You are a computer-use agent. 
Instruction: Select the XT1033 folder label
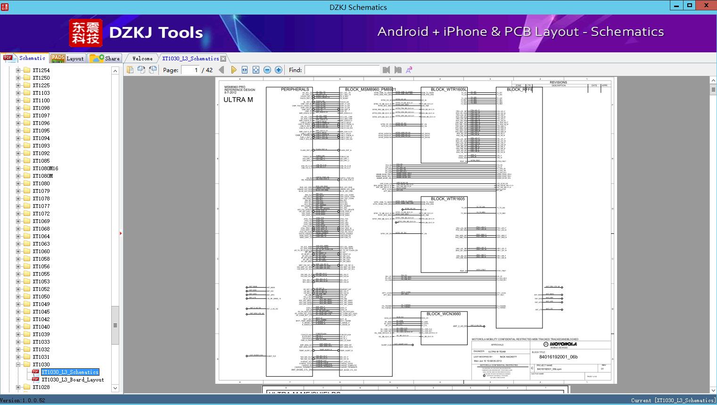tap(41, 342)
